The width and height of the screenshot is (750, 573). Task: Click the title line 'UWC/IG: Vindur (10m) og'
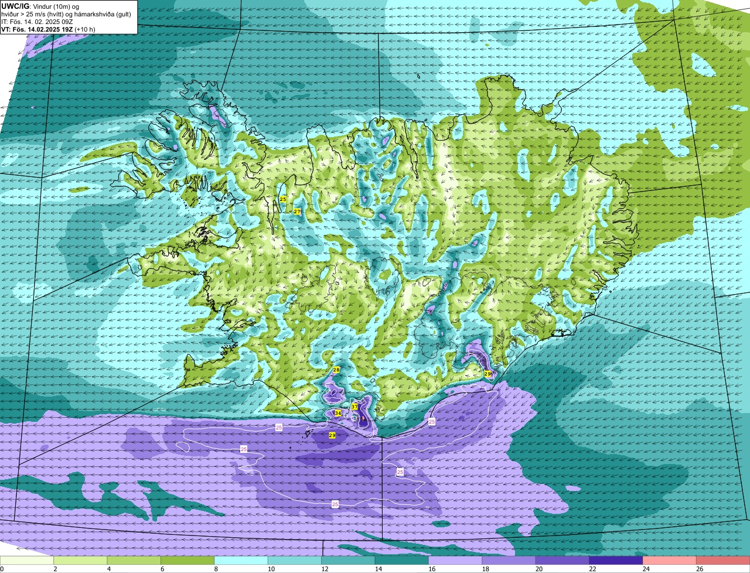(x=39, y=6)
